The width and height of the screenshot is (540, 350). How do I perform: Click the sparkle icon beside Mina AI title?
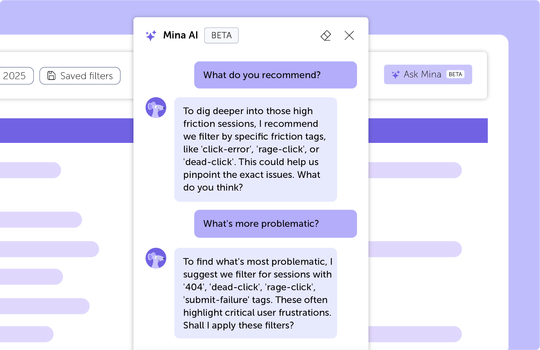[151, 36]
